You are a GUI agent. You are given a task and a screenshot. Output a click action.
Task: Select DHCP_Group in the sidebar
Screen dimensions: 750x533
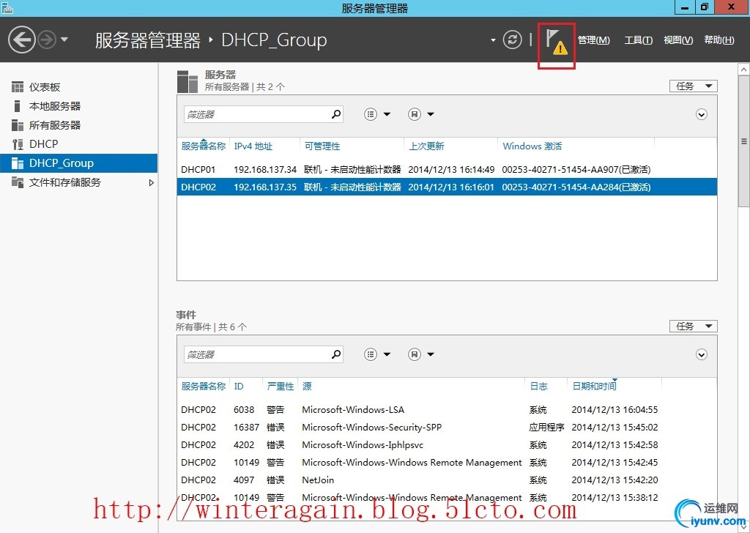click(78, 163)
